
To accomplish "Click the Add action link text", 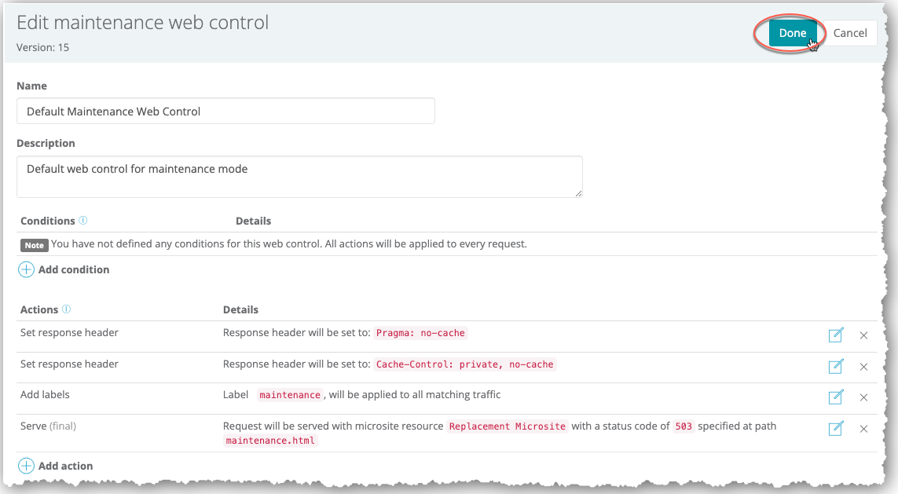I will [x=65, y=466].
